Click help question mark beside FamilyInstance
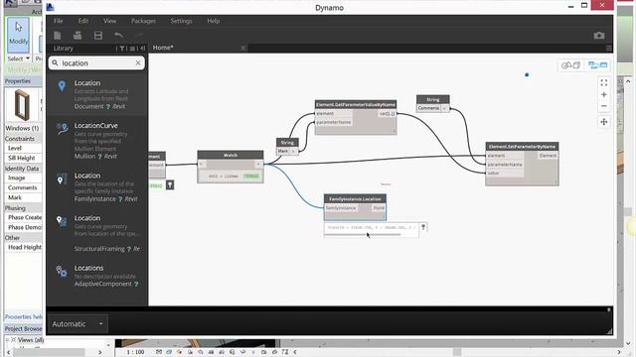Viewport: 636px width, 357px height. click(x=120, y=199)
